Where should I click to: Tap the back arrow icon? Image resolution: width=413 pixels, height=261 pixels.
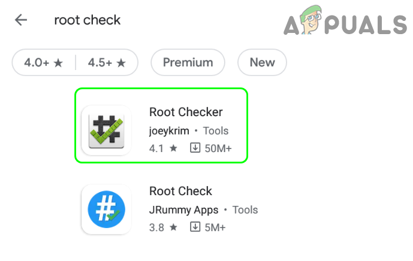(21, 20)
